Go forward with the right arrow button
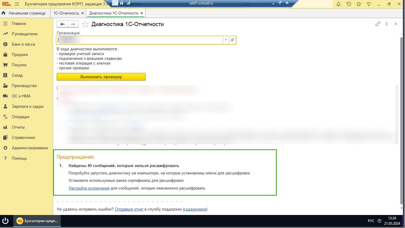405x228 pixels. 73,24
